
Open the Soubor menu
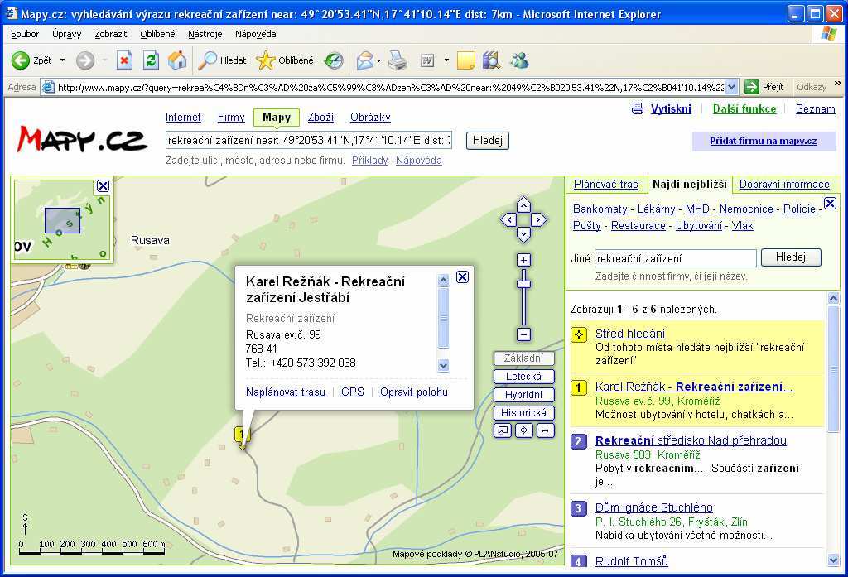pos(25,34)
